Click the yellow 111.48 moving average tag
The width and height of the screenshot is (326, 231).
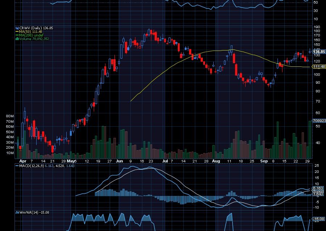click(x=319, y=67)
